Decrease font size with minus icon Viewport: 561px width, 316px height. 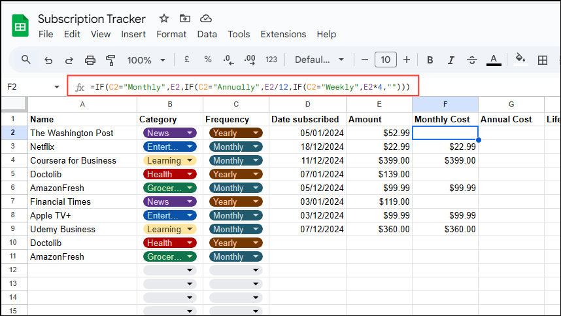[x=365, y=60]
